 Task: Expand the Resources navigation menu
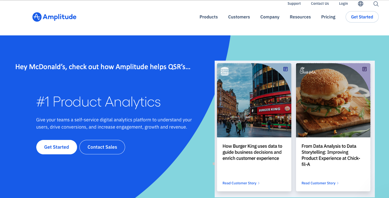300,17
